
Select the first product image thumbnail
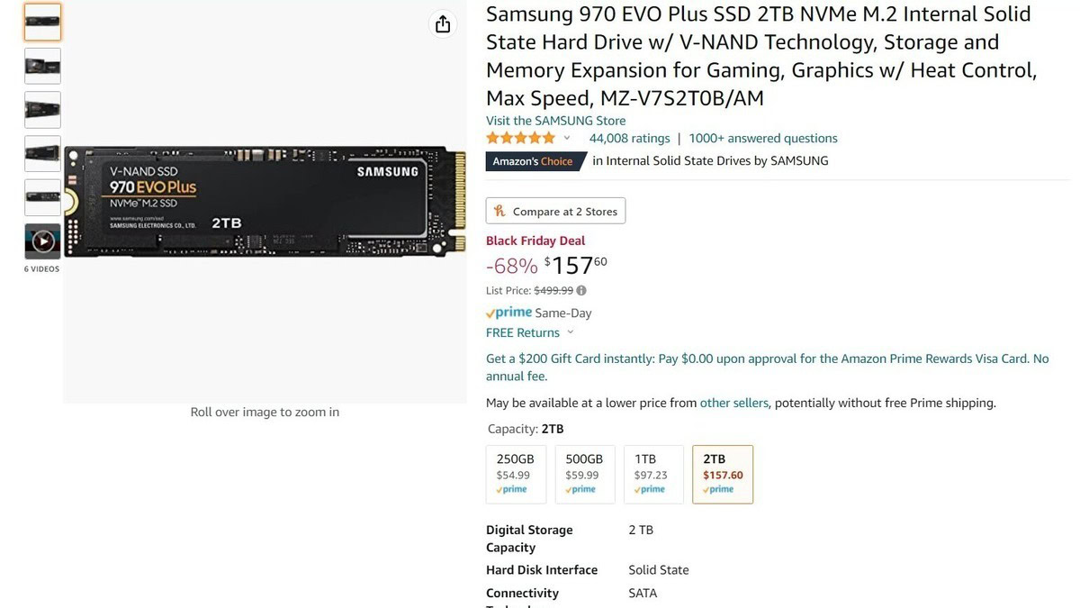[x=42, y=23]
